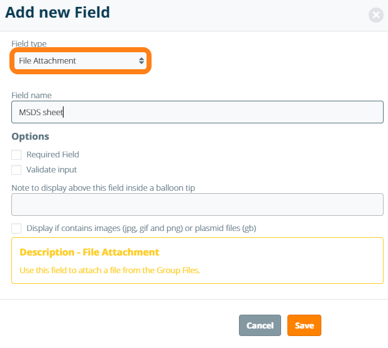Viewport: 388px width, 348px height.
Task: Click the balloon tip note label
Action: pyautogui.click(x=108, y=187)
